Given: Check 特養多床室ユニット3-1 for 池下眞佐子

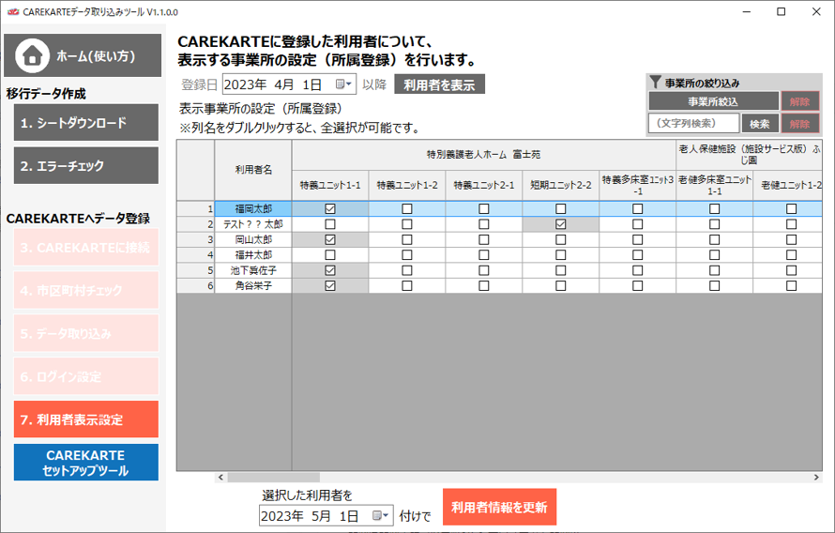Looking at the screenshot, I should click(x=637, y=270).
